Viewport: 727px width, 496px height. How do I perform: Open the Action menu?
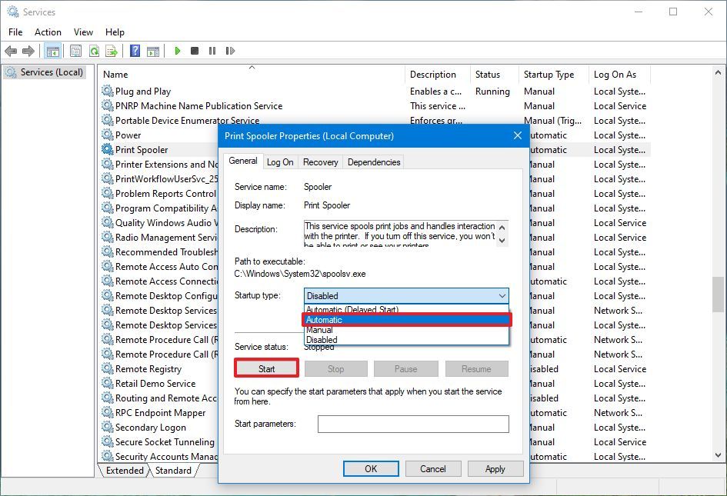pyautogui.click(x=48, y=32)
